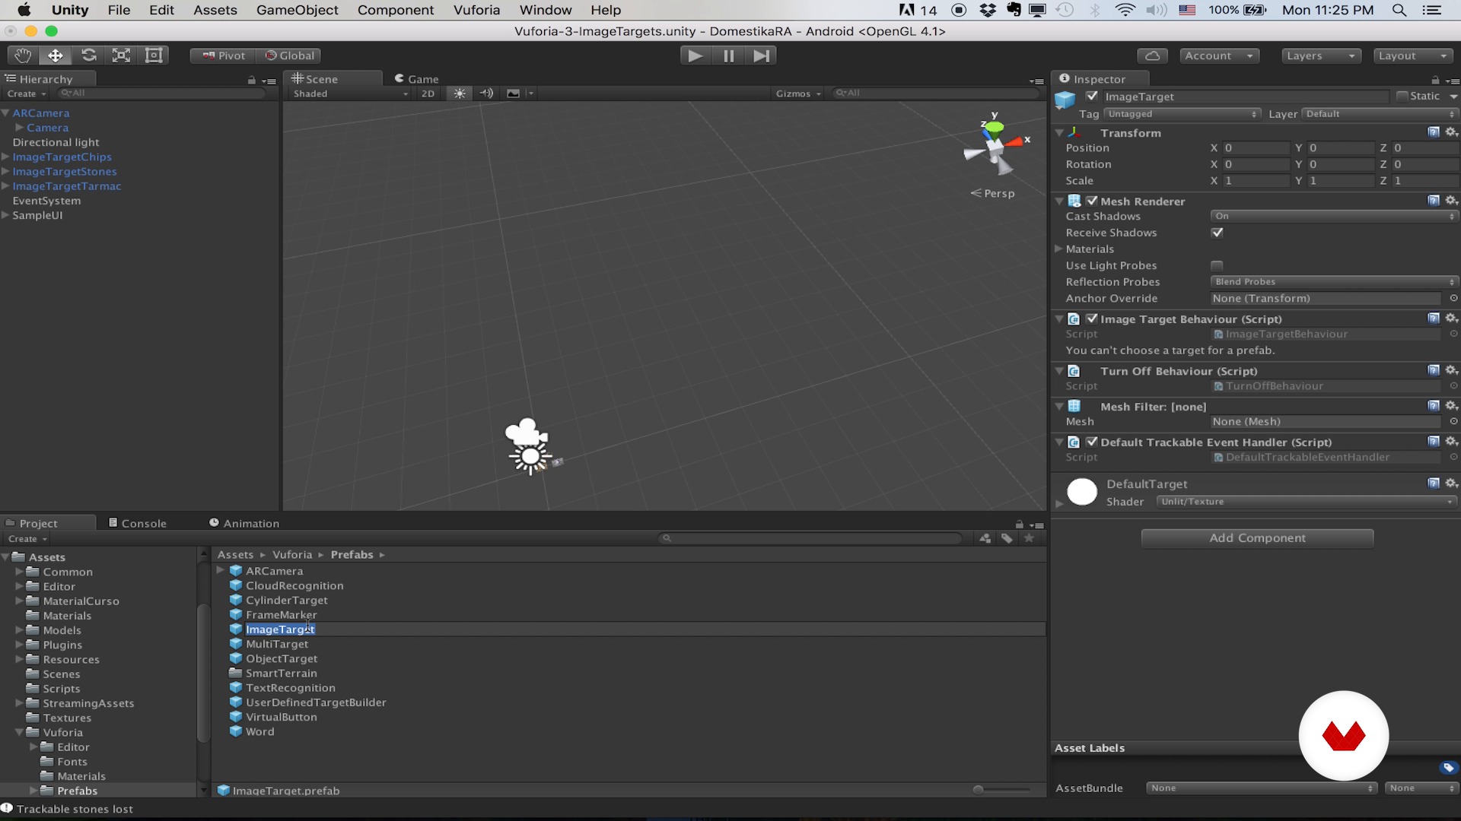The height and width of the screenshot is (821, 1461).
Task: Open the Wi-Fi menu bar icon
Action: [x=1125, y=10]
